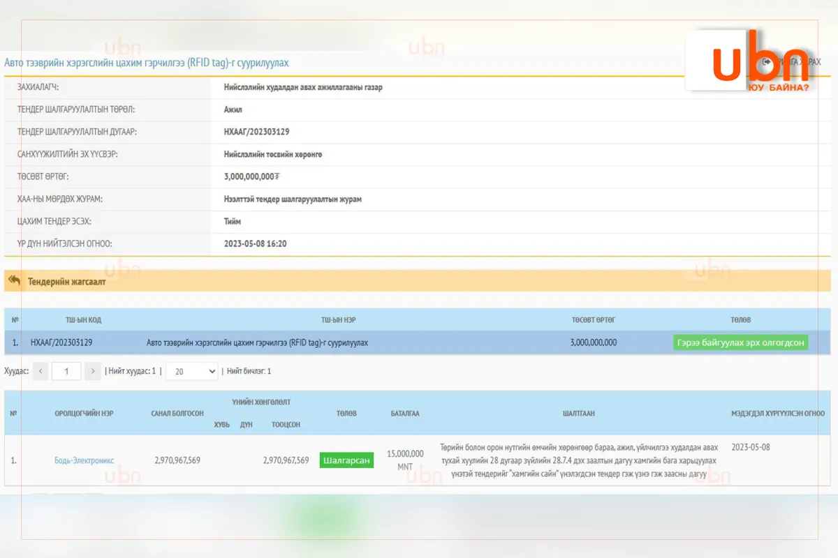The width and height of the screenshot is (838, 558).
Task: Click the Нийт бичлэг: 1 record count text
Action: 249,371
